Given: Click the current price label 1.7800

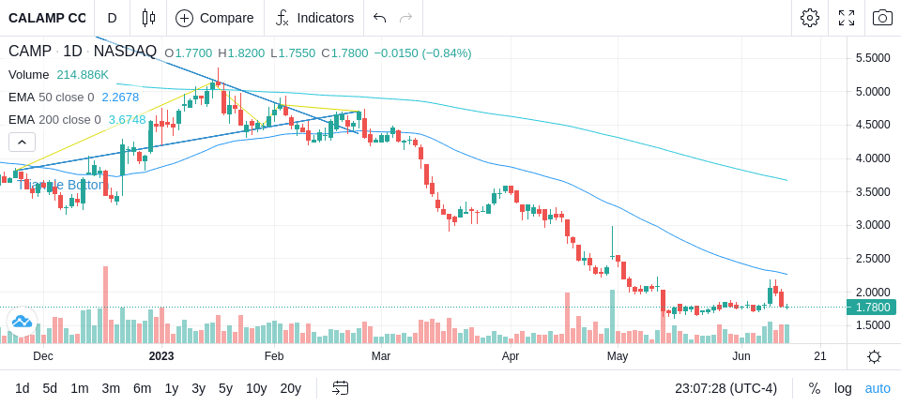Looking at the screenshot, I should [872, 308].
